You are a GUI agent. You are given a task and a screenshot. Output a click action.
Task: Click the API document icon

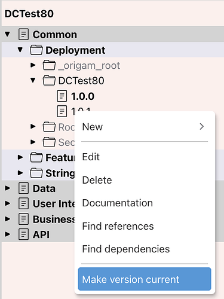coord(23,234)
